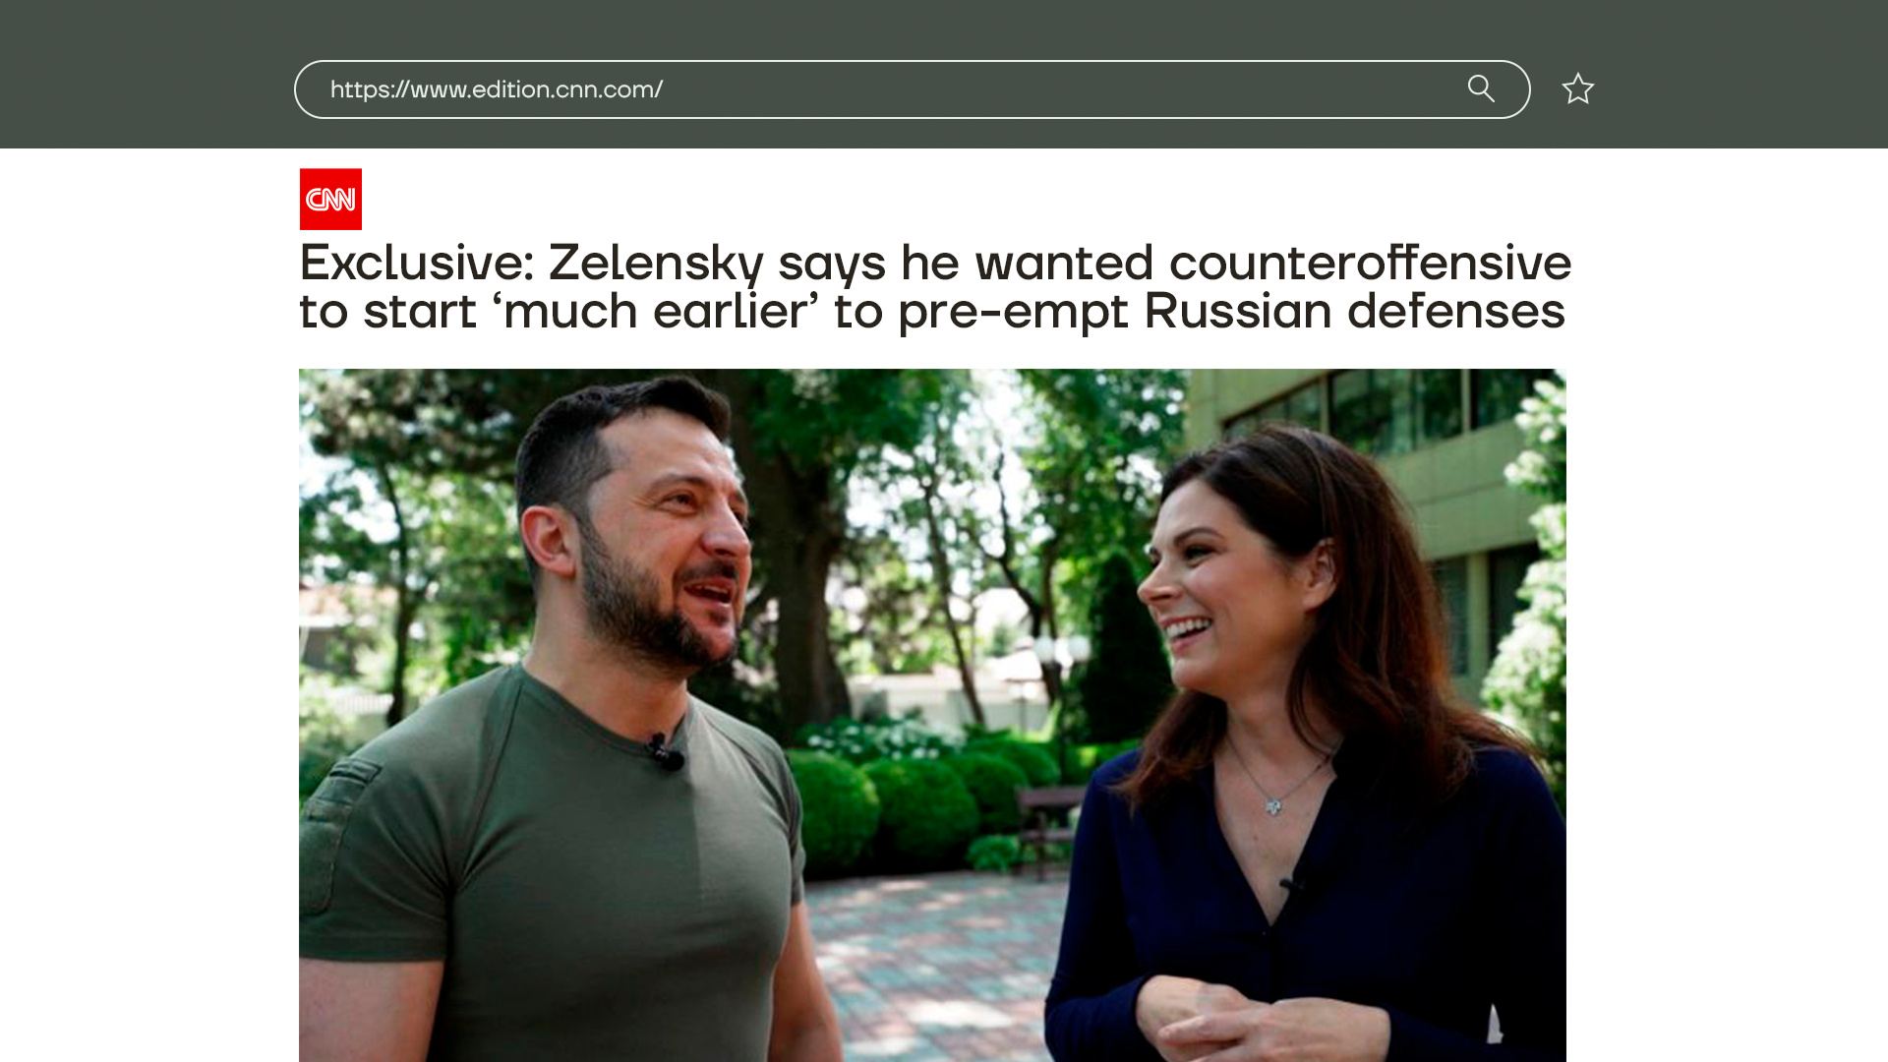Click the magnifying glass search icon
This screenshot has width=1888, height=1062.
click(x=1481, y=88)
